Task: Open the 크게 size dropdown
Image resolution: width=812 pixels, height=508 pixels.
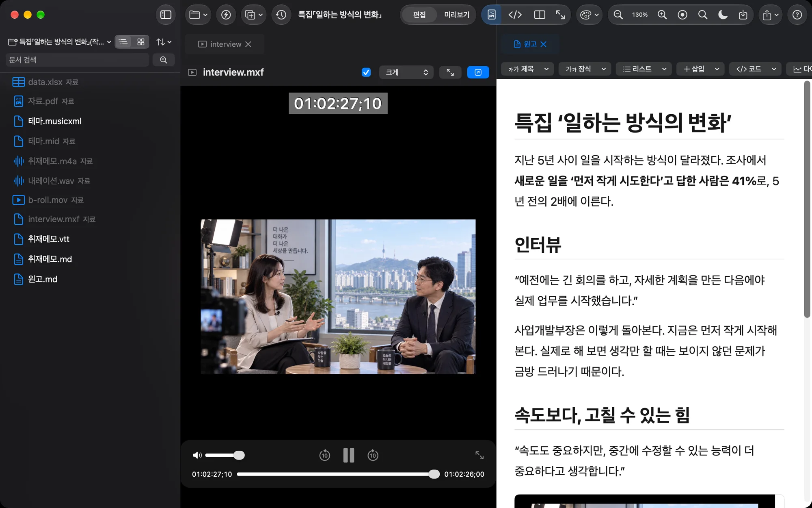Action: (406, 72)
